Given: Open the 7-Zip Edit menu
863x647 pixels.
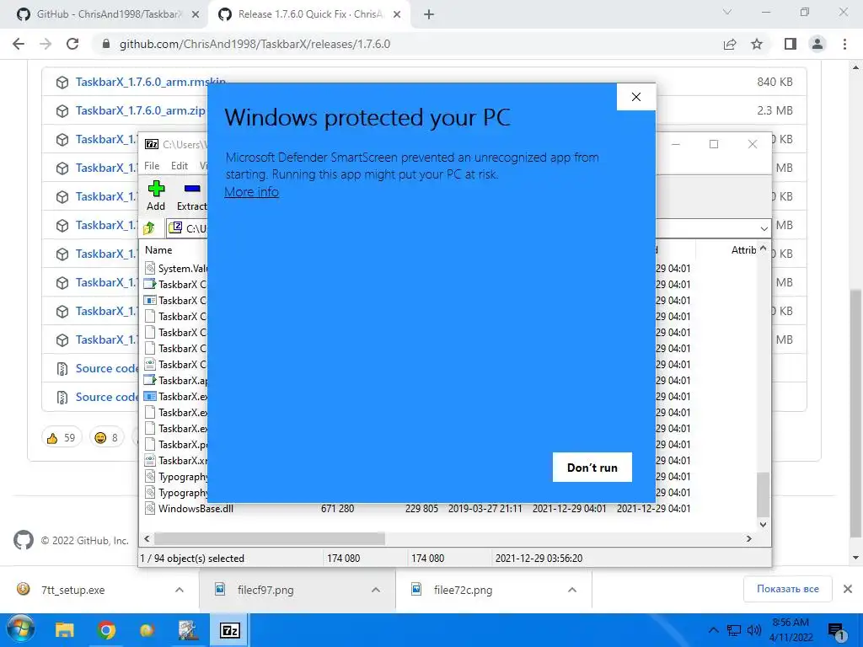Looking at the screenshot, I should [x=180, y=166].
